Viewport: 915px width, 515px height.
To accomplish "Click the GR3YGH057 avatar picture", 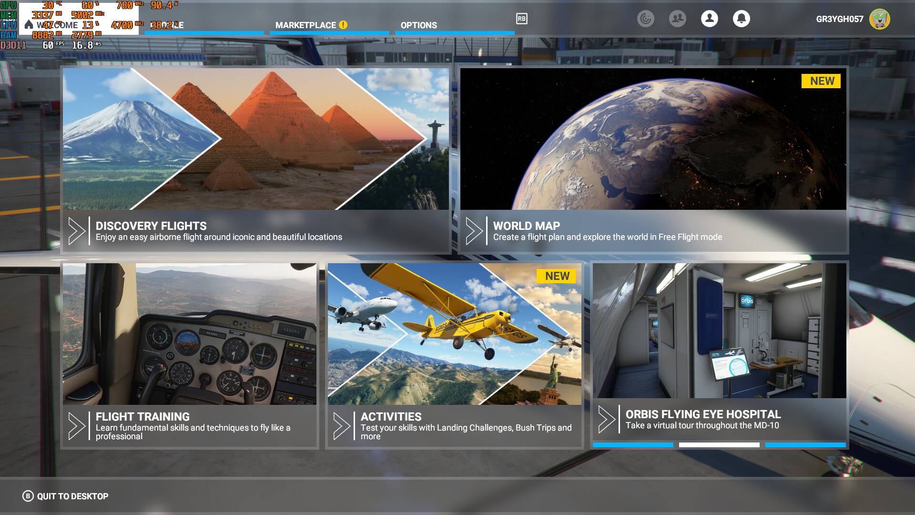I will point(879,19).
